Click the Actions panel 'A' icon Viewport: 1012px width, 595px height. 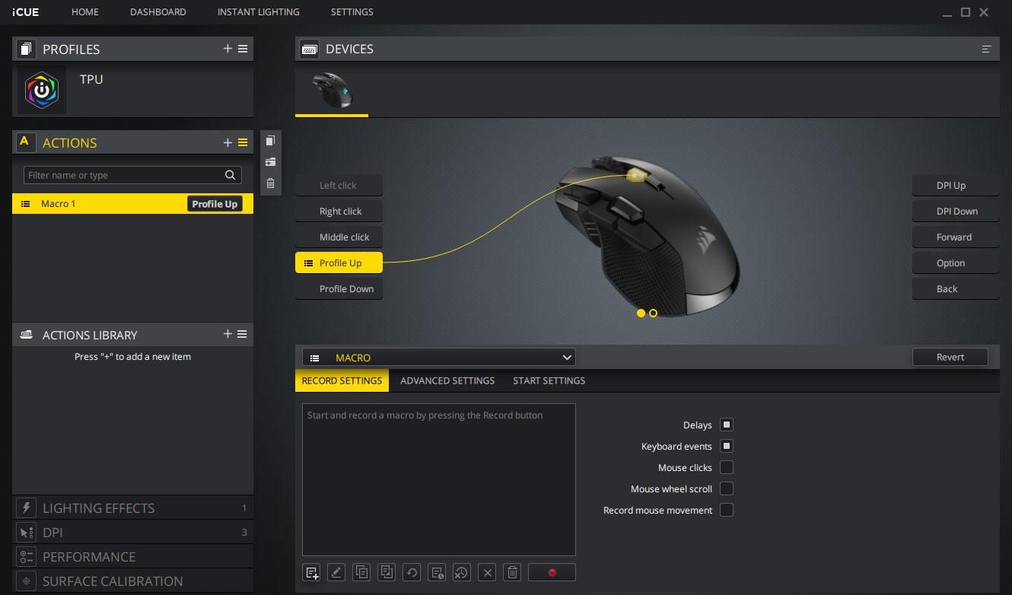(24, 142)
